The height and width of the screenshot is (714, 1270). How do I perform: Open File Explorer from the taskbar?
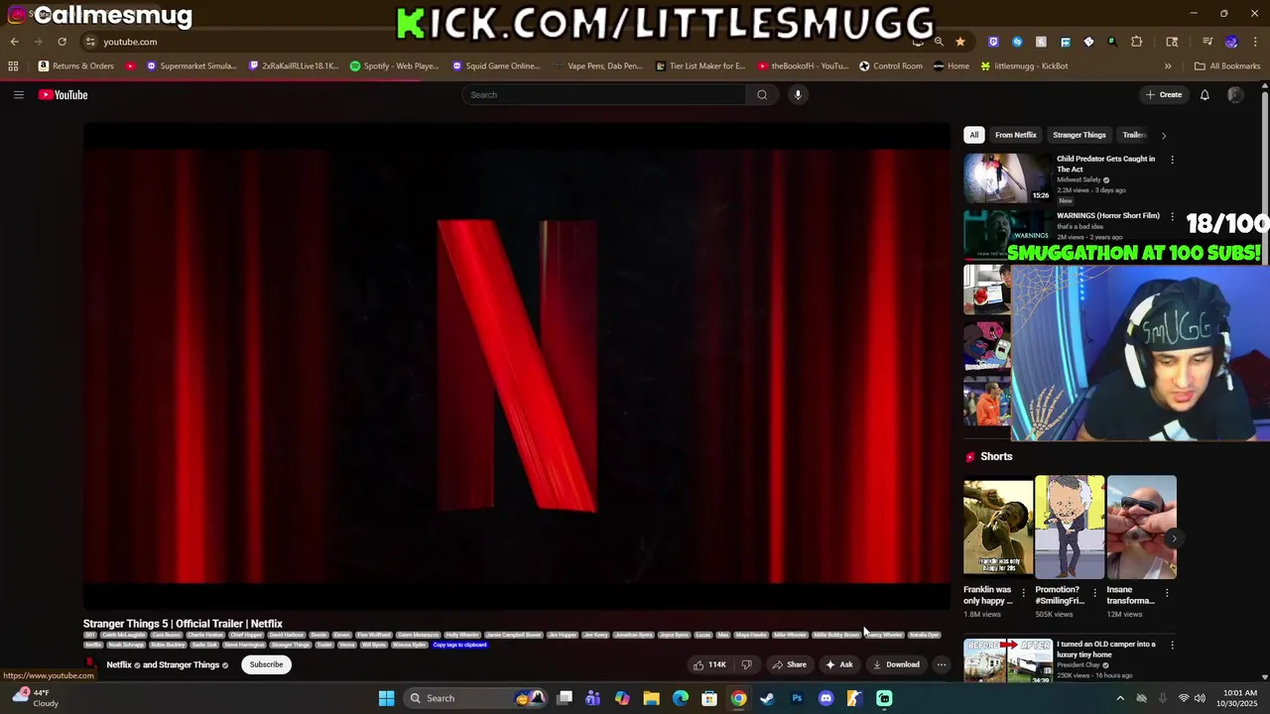(x=651, y=698)
